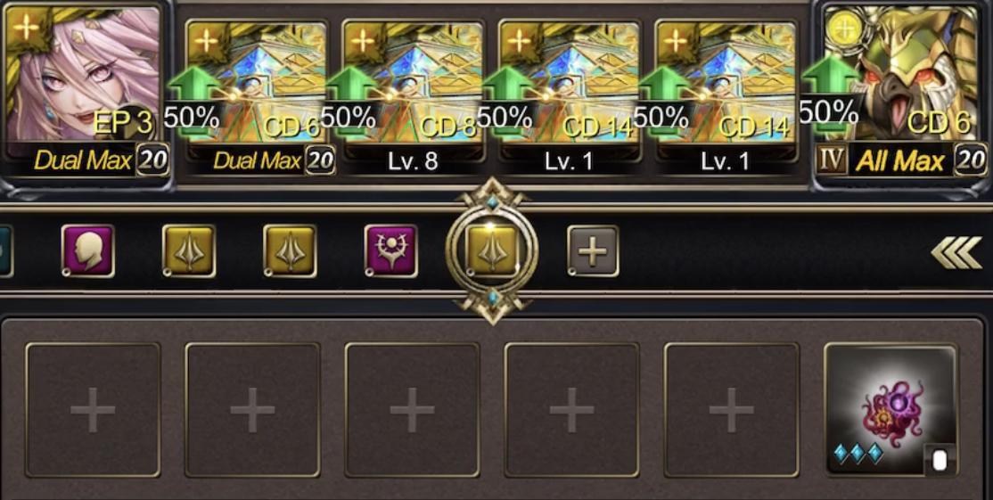Add a new slot with the gray plus icon
The image size is (993, 500).
point(593,250)
